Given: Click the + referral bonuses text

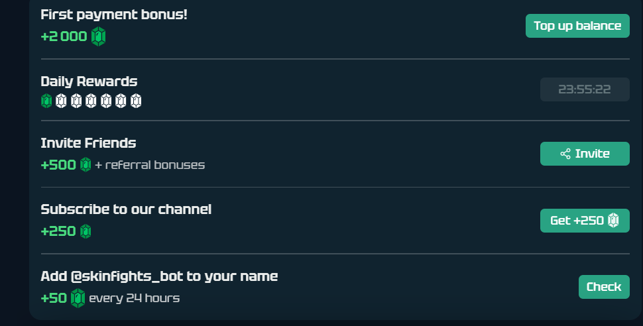Looking at the screenshot, I should [x=150, y=165].
